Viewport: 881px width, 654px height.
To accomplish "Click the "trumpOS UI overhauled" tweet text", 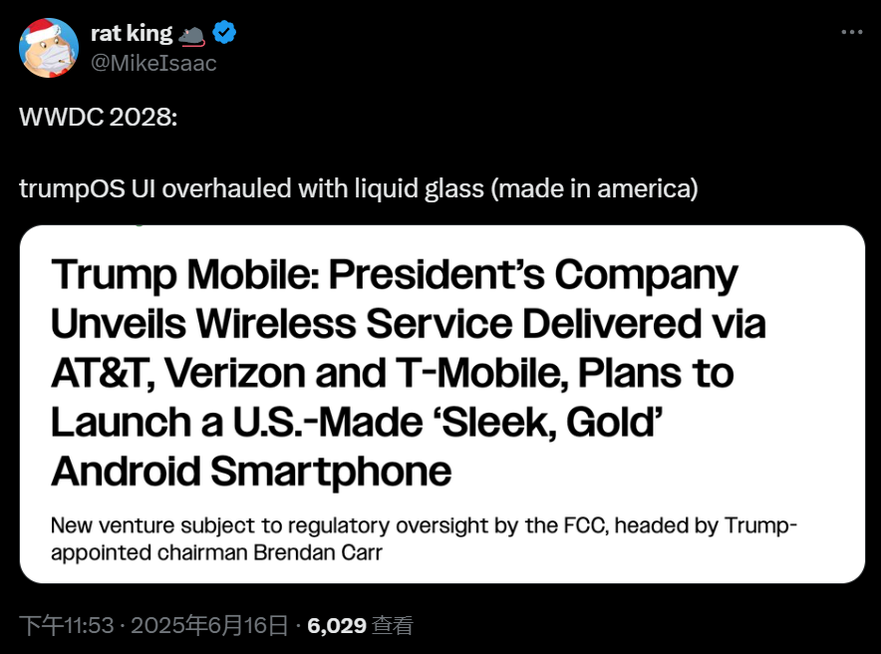I will coord(169,188).
